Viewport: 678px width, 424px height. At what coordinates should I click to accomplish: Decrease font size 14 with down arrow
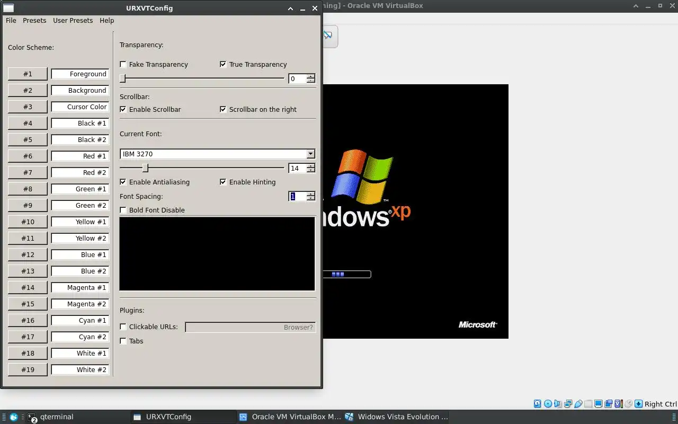click(311, 171)
